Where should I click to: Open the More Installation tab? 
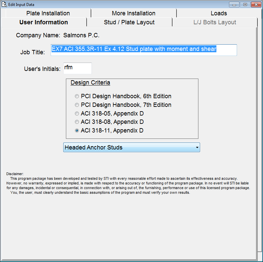133,13
